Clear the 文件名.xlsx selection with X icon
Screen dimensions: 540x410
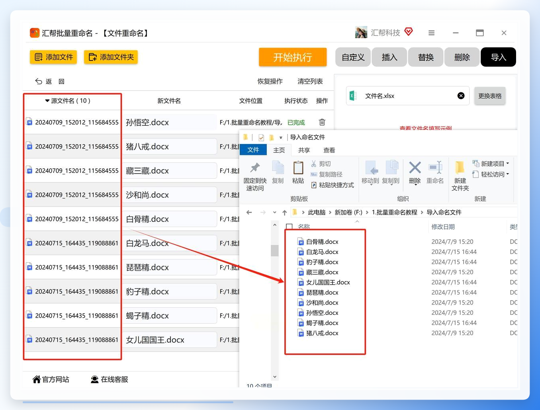point(461,96)
